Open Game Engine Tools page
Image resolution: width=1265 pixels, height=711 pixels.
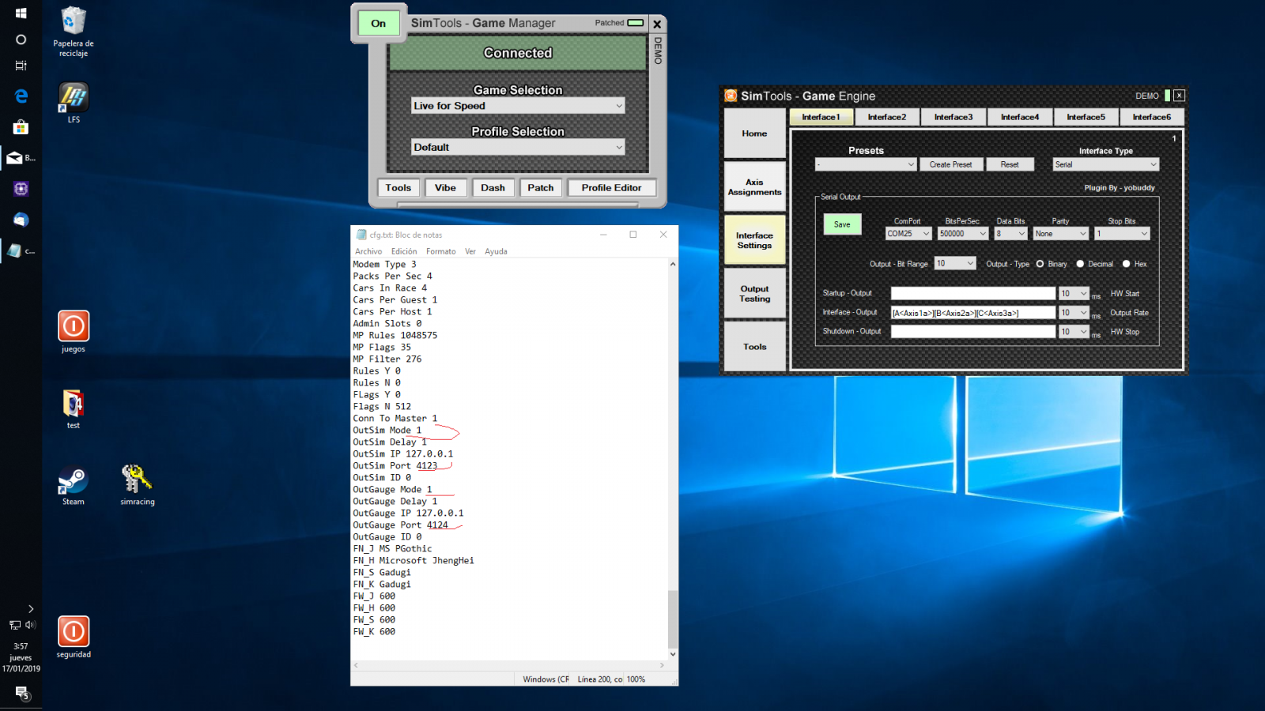coord(754,347)
